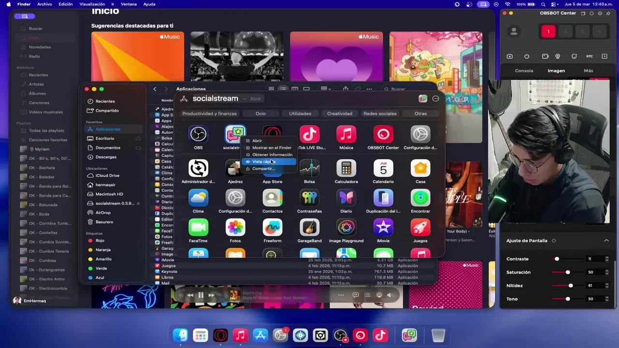Filter apps by Redes sociales
The image size is (619, 348).
[x=380, y=114]
